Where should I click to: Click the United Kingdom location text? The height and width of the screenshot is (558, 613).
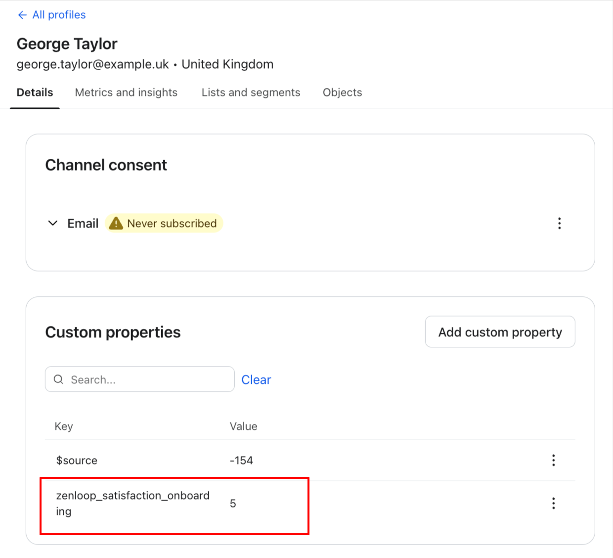tap(227, 64)
